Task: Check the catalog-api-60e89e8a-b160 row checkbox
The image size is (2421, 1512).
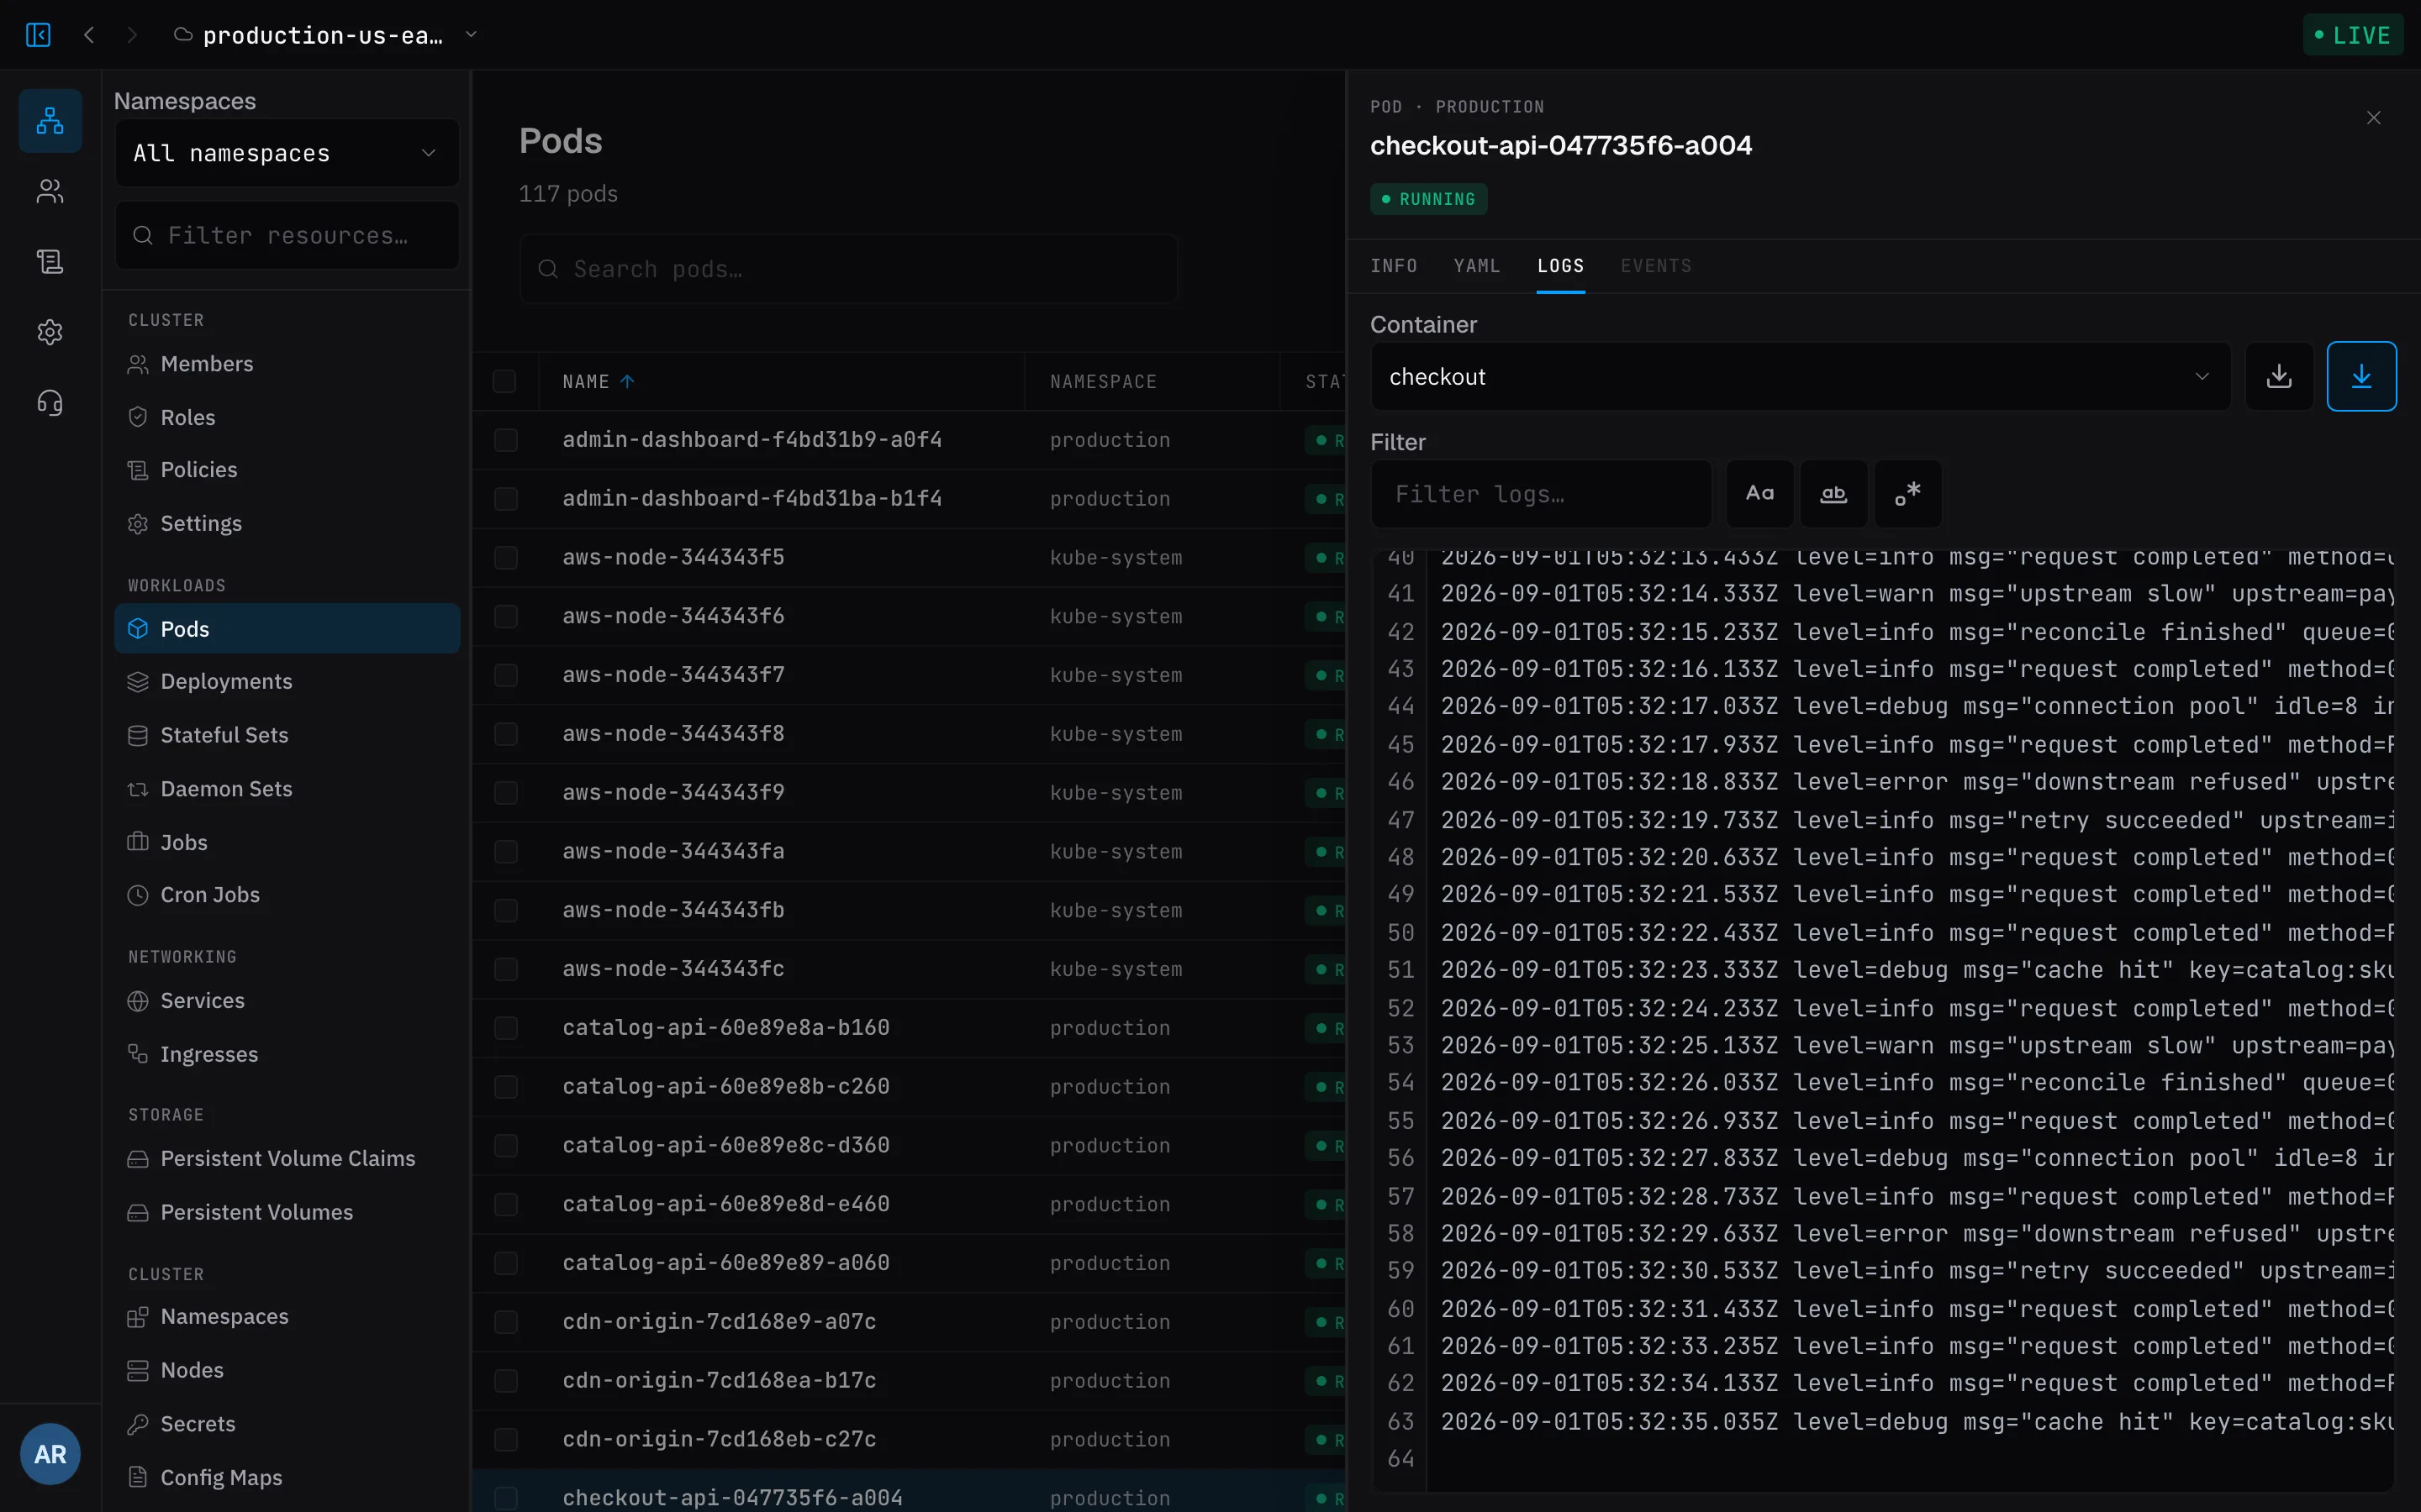Action: pos(506,1028)
